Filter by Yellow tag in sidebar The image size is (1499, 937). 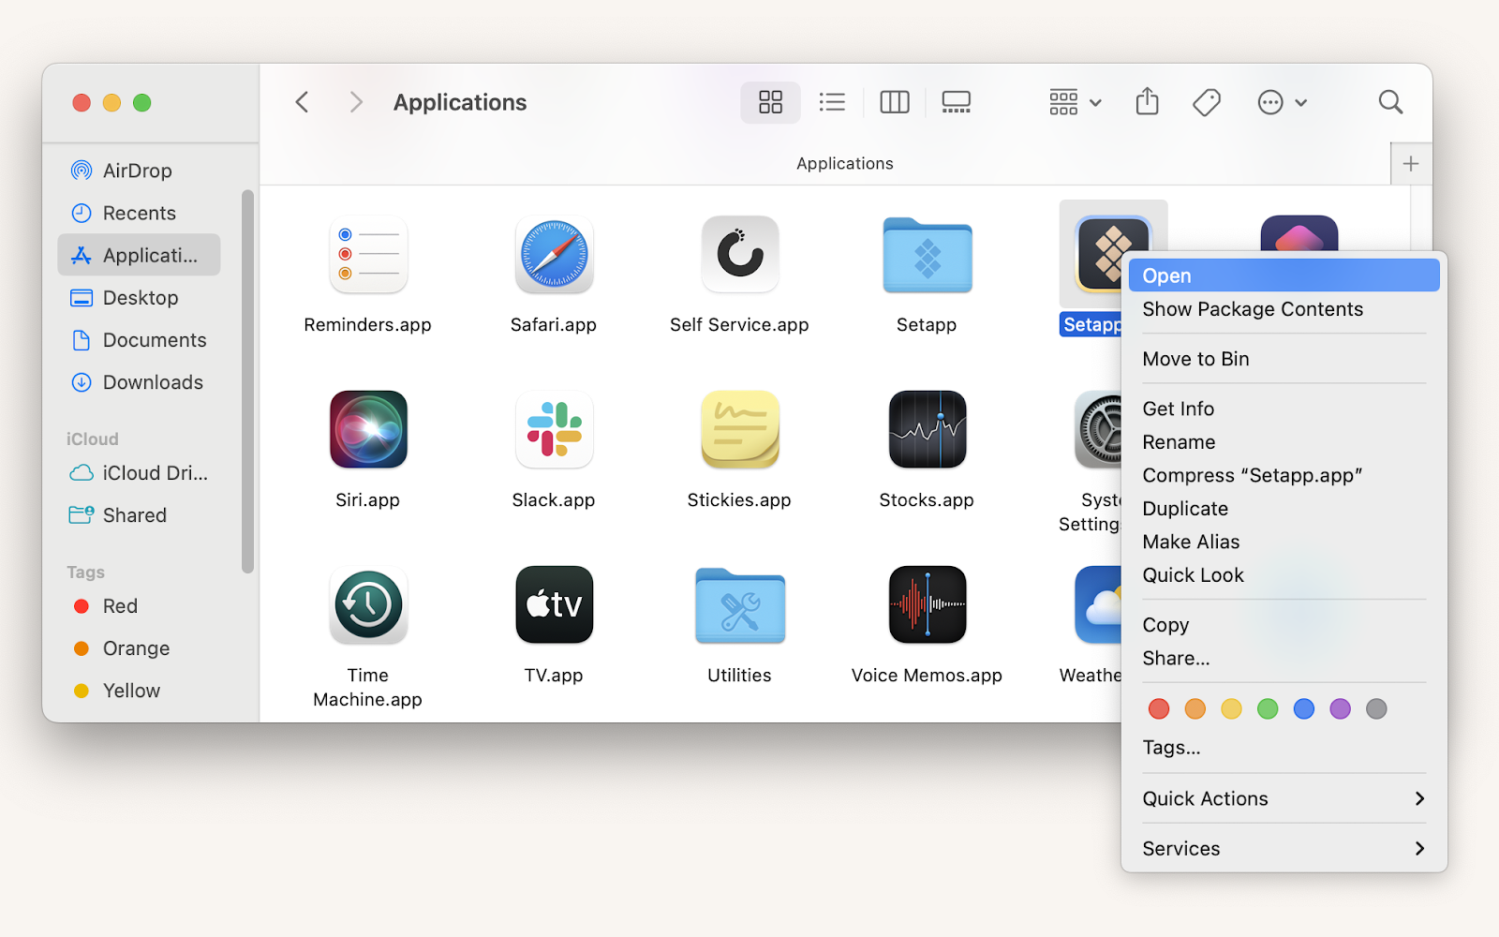[139, 691]
